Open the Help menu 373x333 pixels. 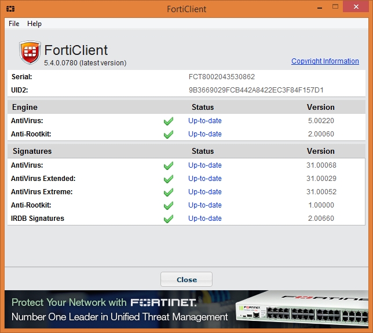[x=34, y=24]
